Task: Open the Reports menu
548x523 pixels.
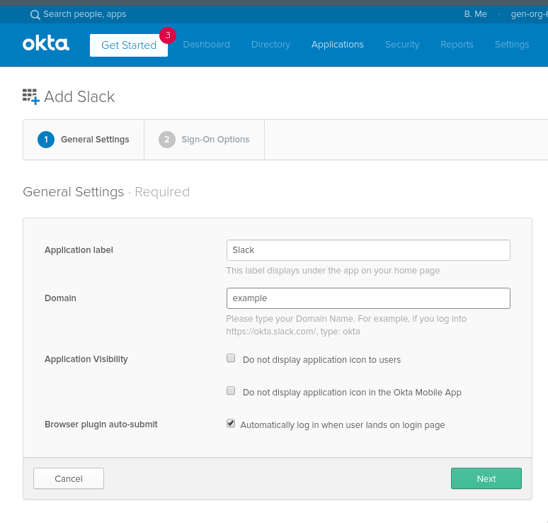Action: pyautogui.click(x=457, y=45)
